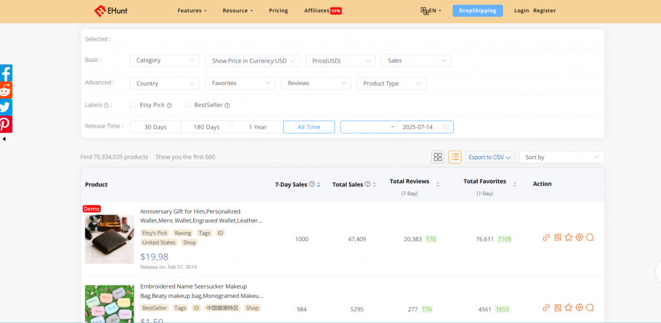
Task: Open the Country dropdown
Action: pyautogui.click(x=165, y=83)
